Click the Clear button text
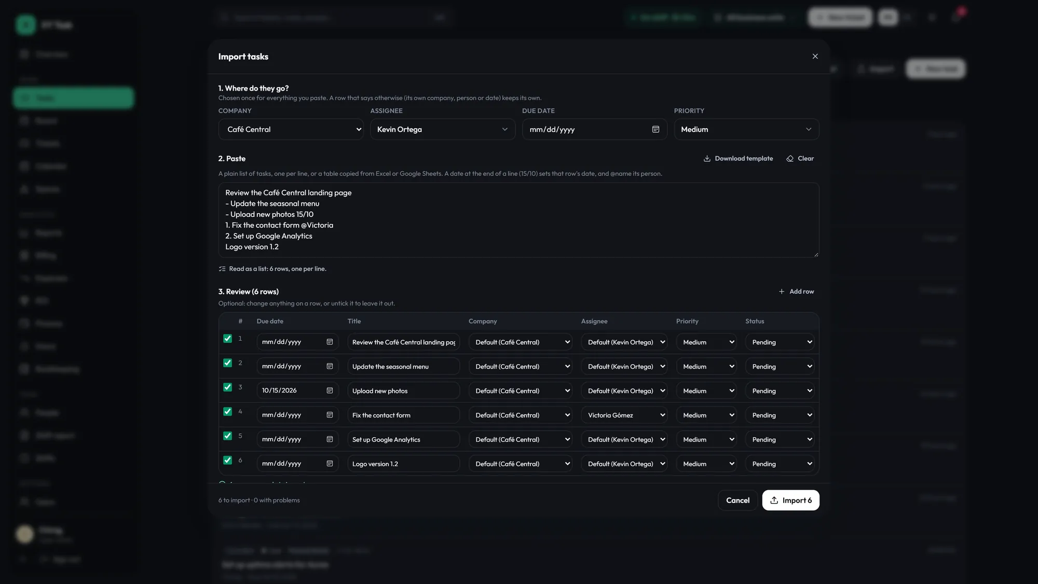 pos(805,159)
